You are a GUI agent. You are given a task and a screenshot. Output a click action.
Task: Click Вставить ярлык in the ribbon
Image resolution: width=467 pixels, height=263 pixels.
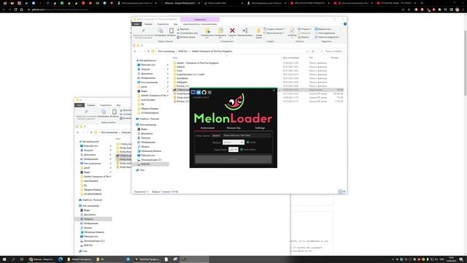[x=187, y=37]
